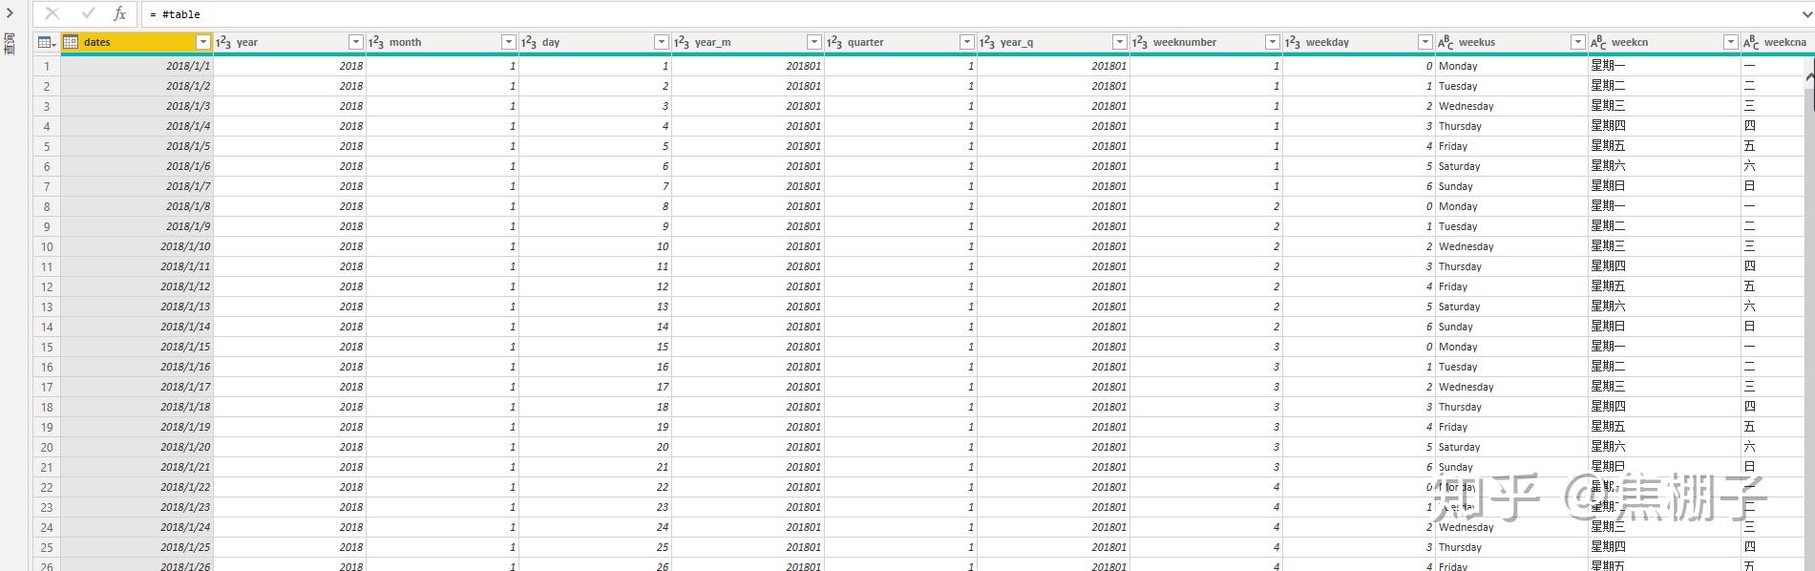The image size is (1815, 571).
Task: Change data type icon of year_m column
Action: [682, 42]
